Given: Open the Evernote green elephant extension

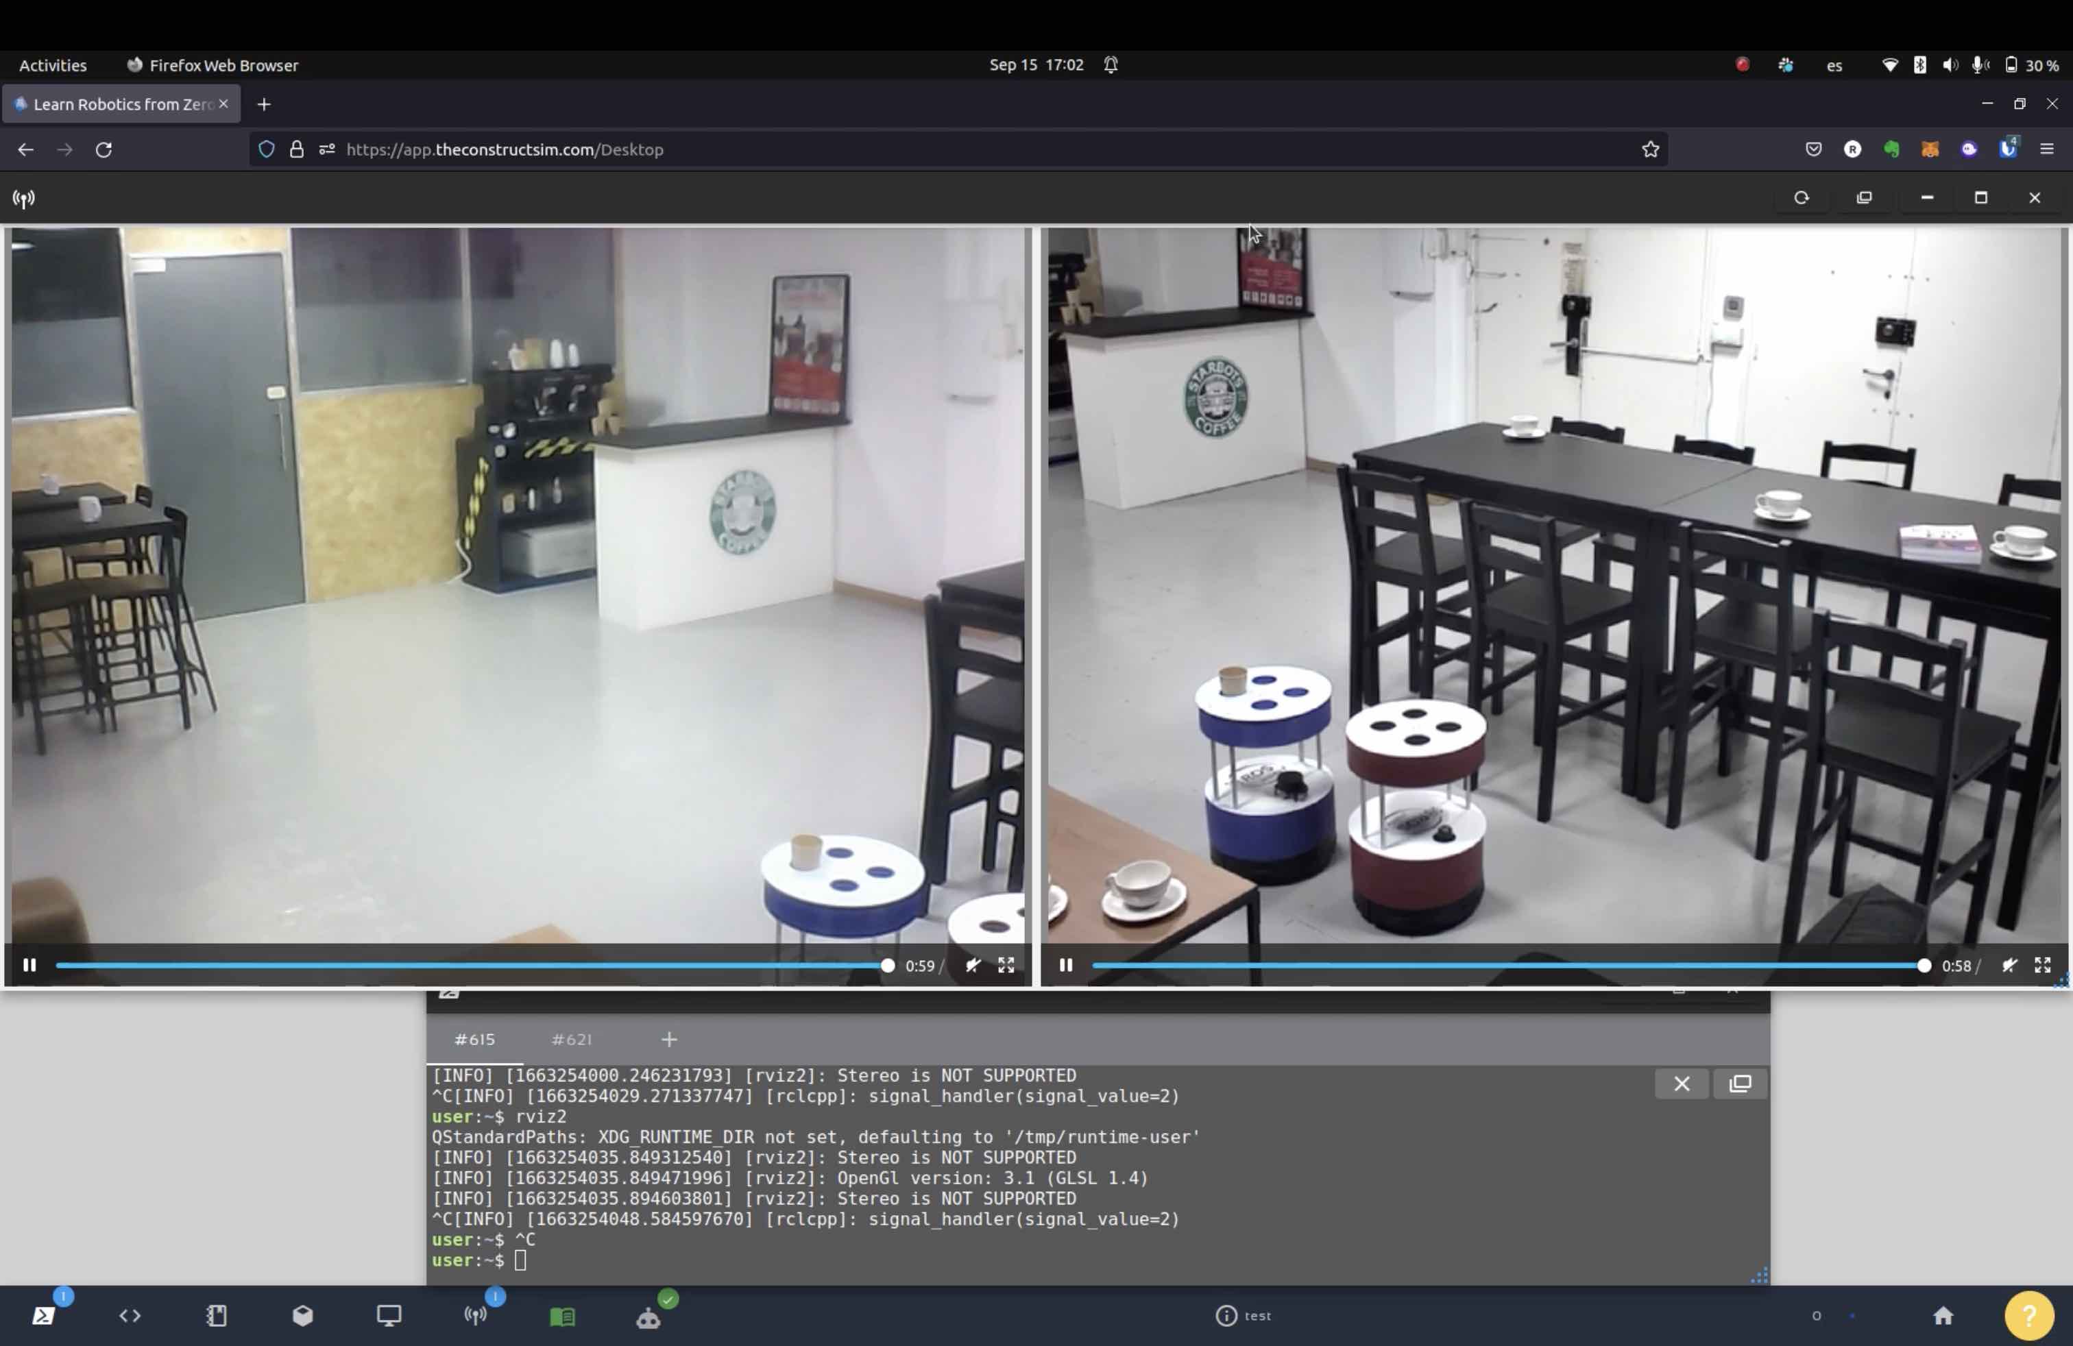Looking at the screenshot, I should (x=1891, y=150).
